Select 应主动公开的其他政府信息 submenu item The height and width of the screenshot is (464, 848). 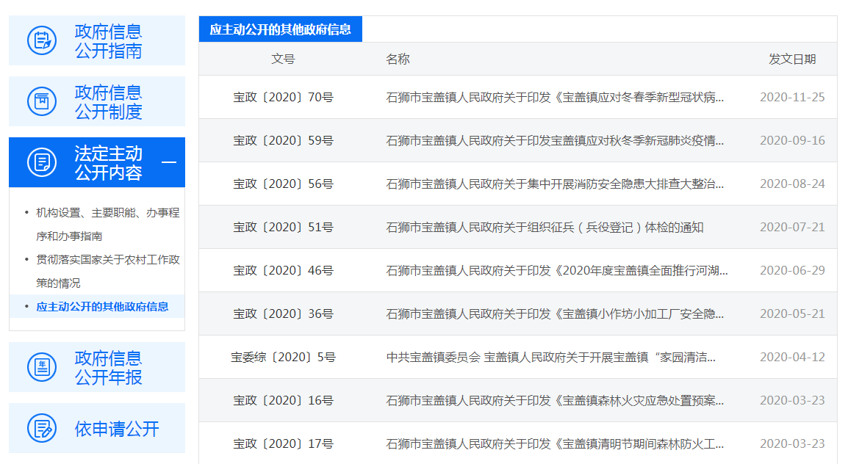102,306
